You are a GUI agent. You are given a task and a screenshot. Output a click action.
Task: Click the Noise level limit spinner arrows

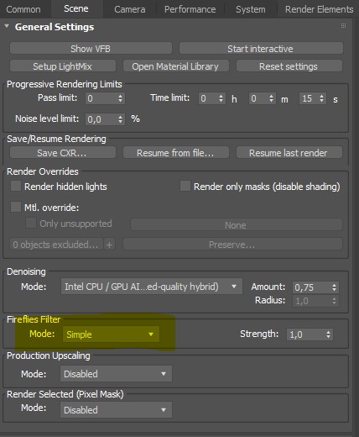tap(120, 119)
